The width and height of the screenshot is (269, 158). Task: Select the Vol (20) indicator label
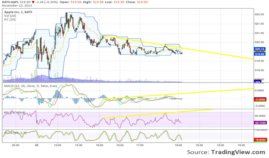point(10,16)
